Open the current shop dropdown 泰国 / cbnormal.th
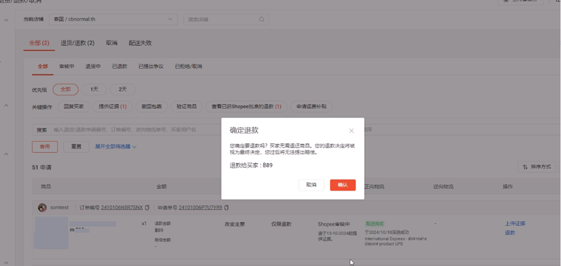This screenshot has height=266, width=561. pyautogui.click(x=113, y=20)
